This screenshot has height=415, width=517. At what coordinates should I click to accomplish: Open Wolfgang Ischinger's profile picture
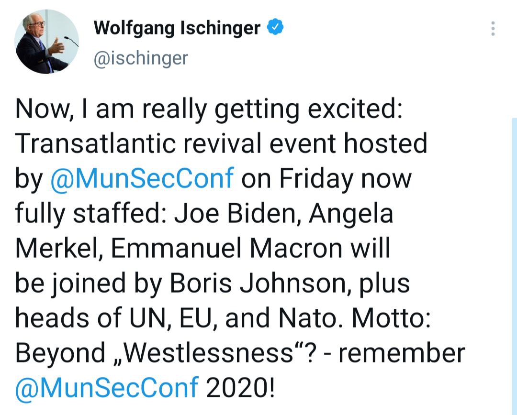[47, 42]
